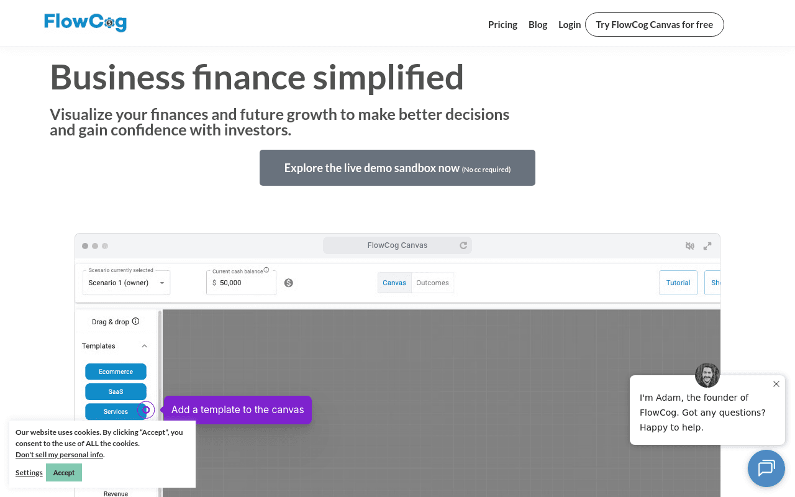This screenshot has height=497, width=795.
Task: Add the Ecommerce template
Action: click(116, 372)
